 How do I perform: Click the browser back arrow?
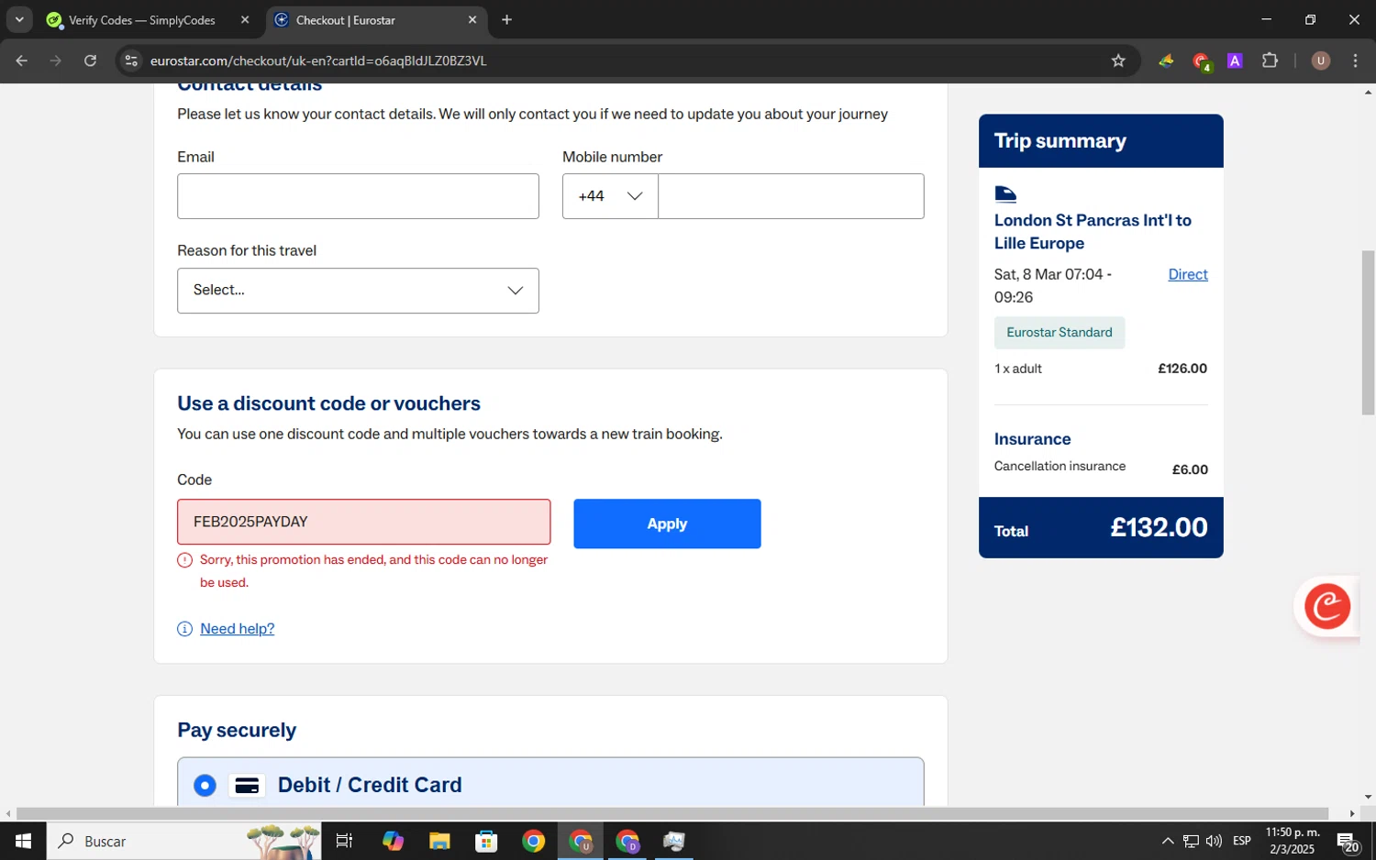click(x=22, y=61)
